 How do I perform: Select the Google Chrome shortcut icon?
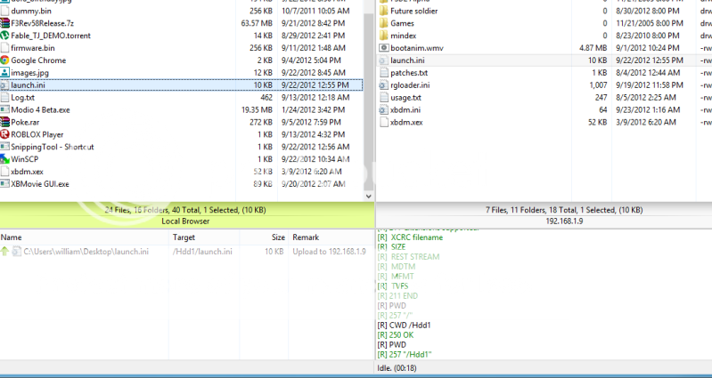(5, 60)
